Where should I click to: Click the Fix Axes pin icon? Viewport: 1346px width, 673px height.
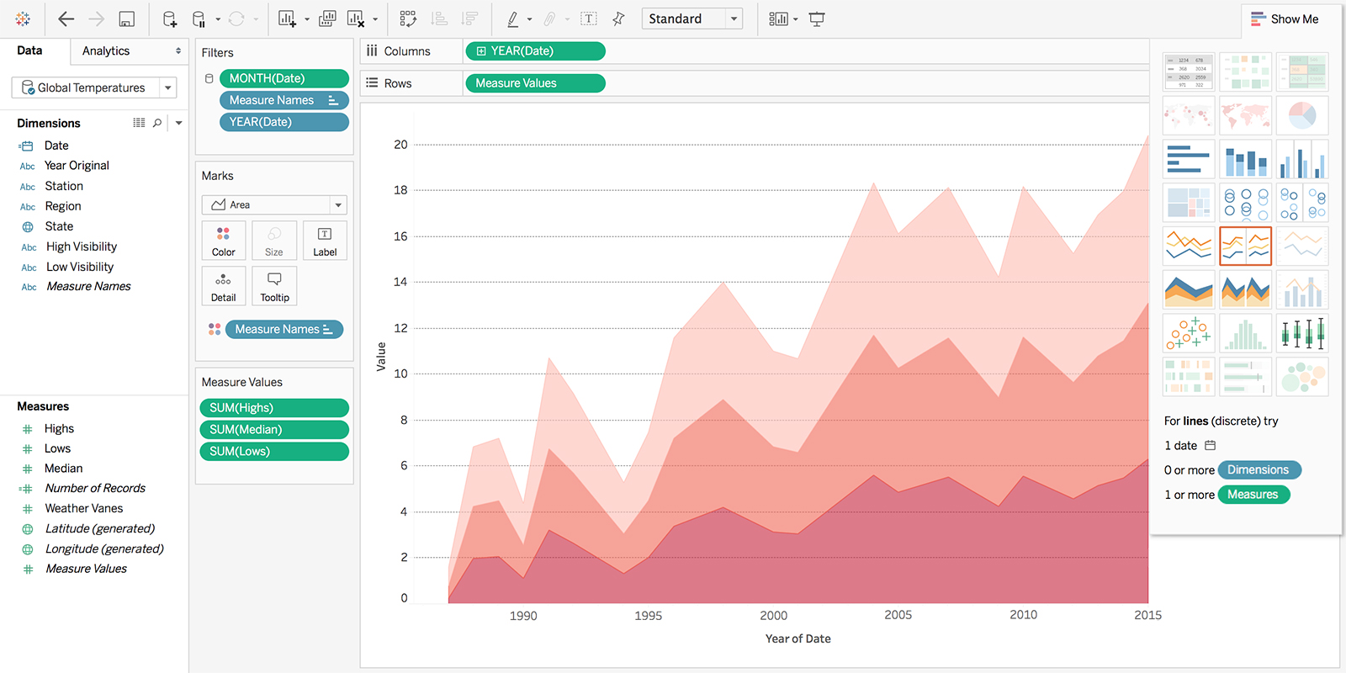618,19
